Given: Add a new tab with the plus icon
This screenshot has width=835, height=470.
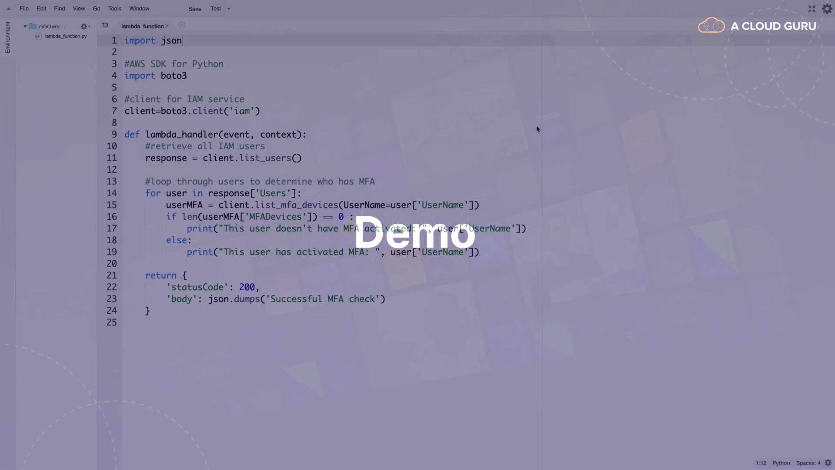Looking at the screenshot, I should [182, 26].
